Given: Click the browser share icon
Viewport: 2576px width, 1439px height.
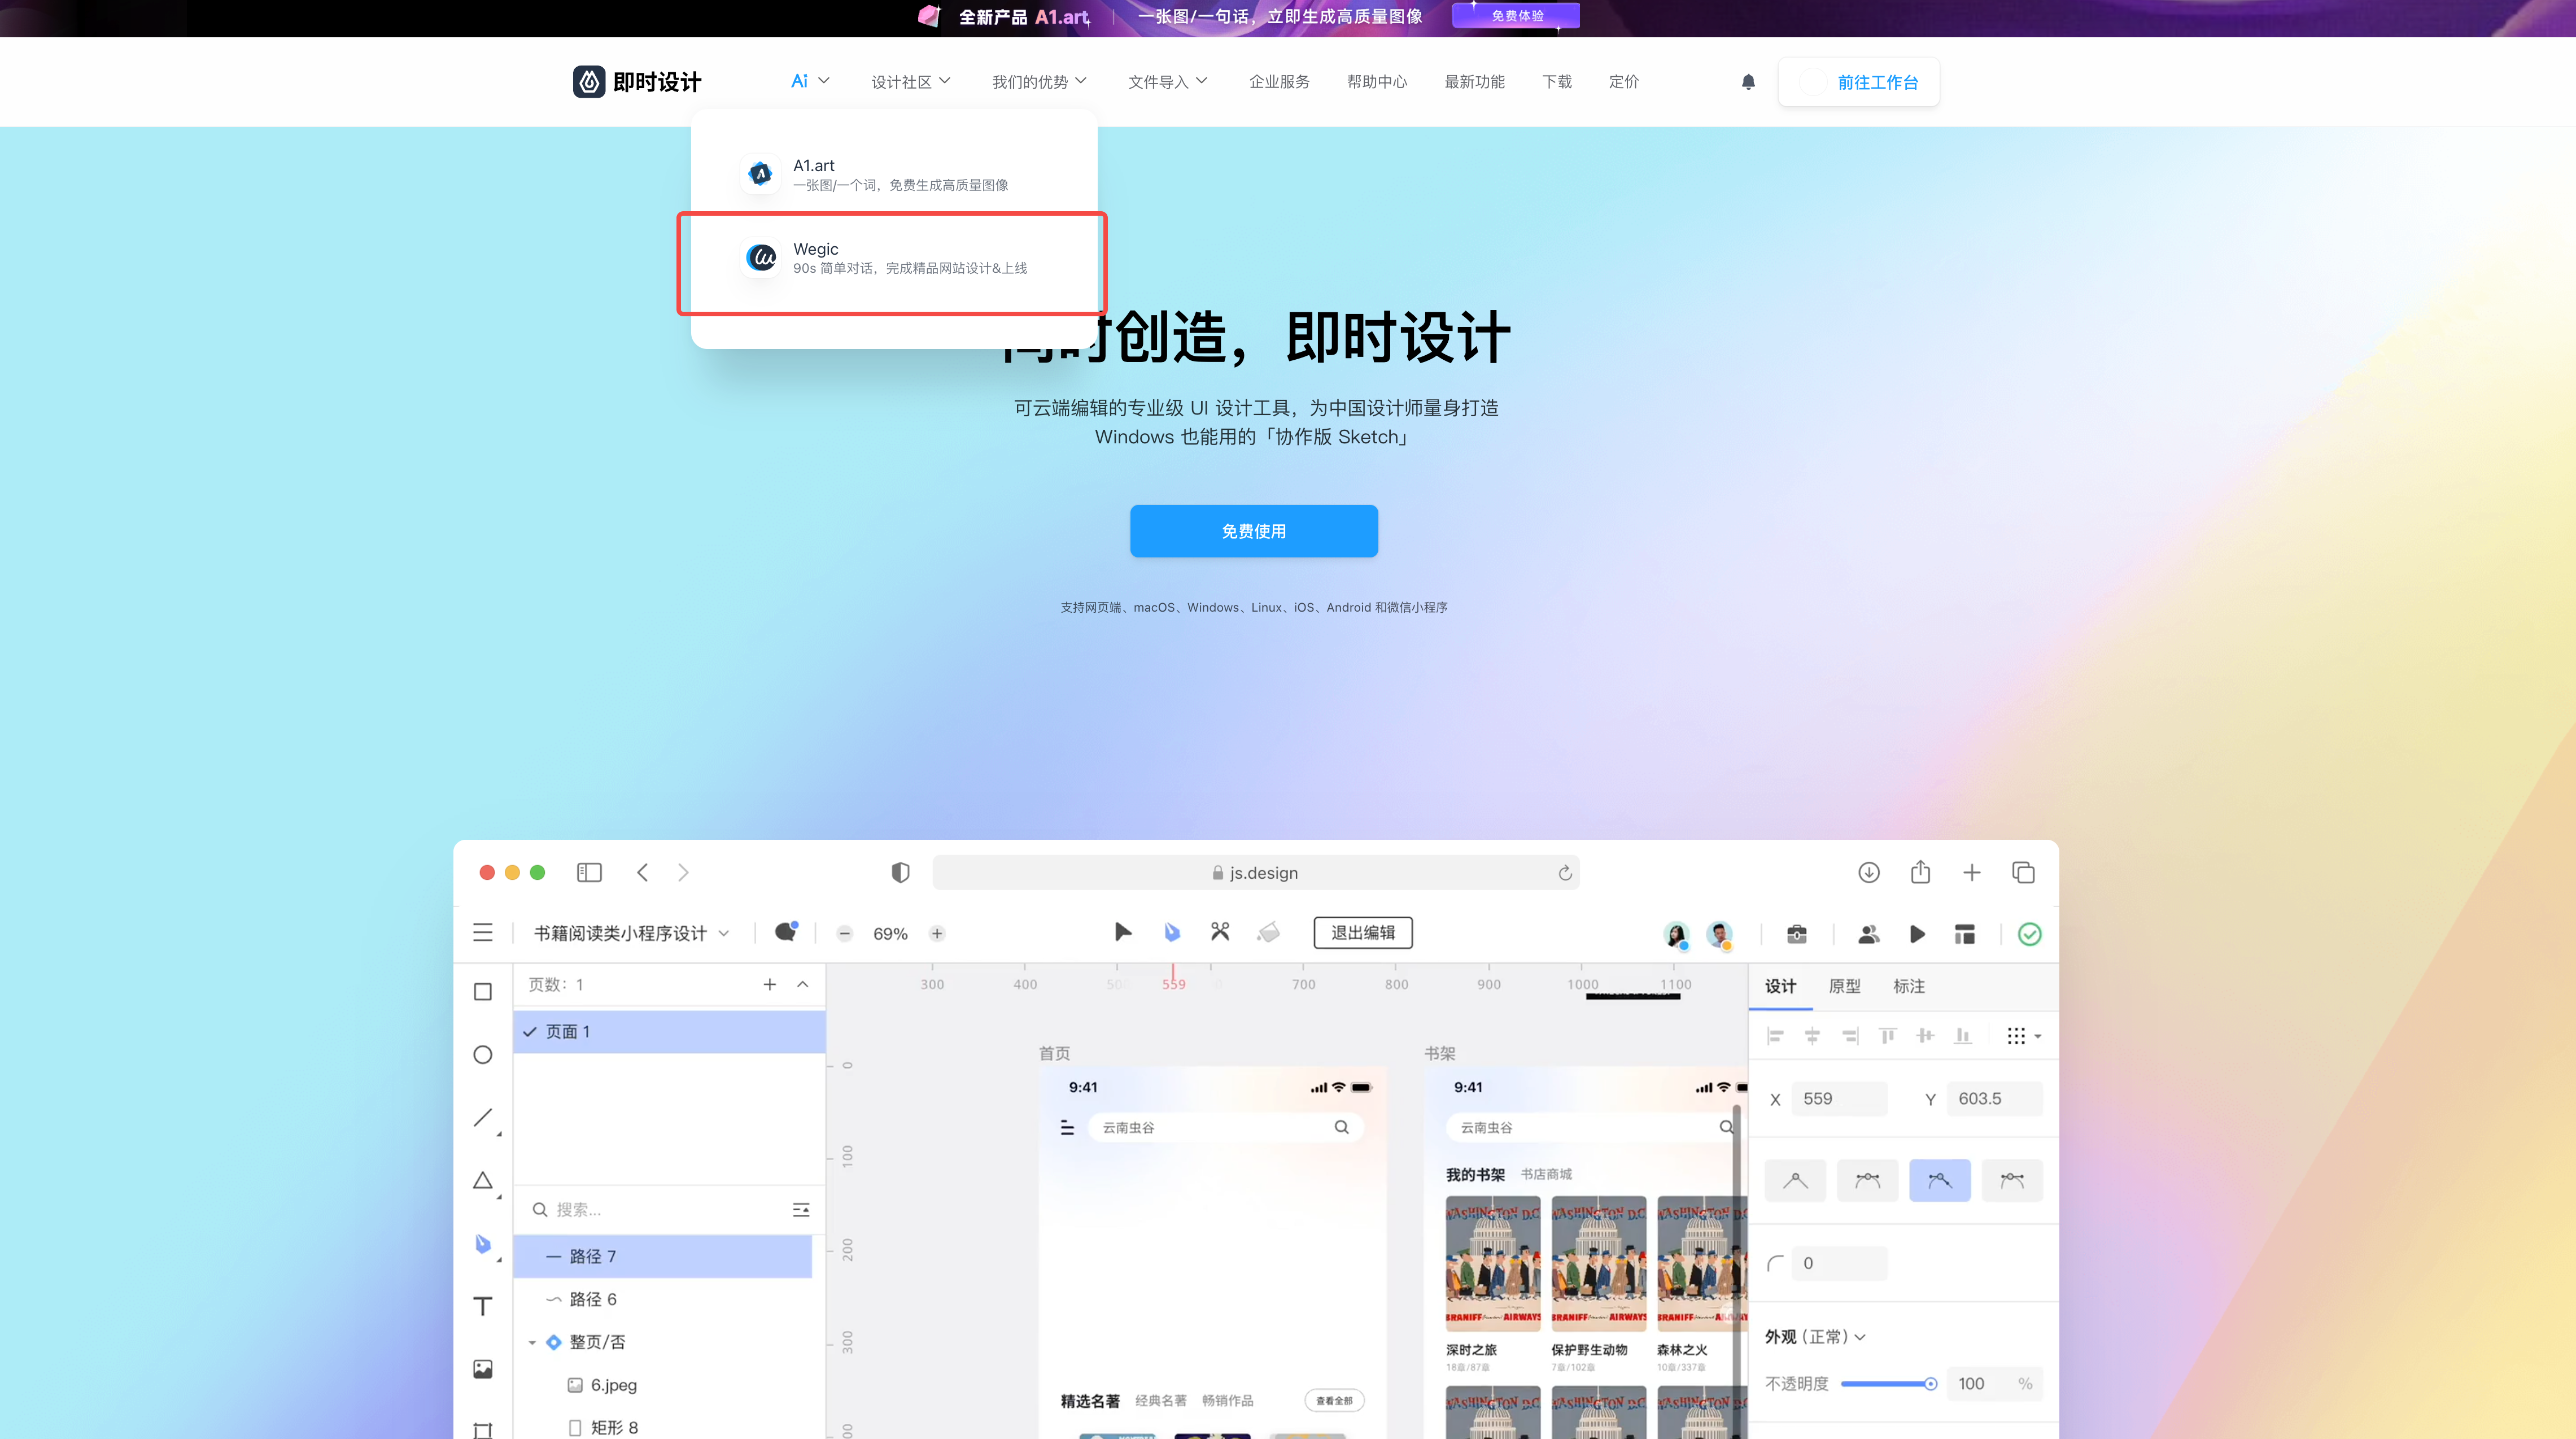Looking at the screenshot, I should click(1920, 872).
